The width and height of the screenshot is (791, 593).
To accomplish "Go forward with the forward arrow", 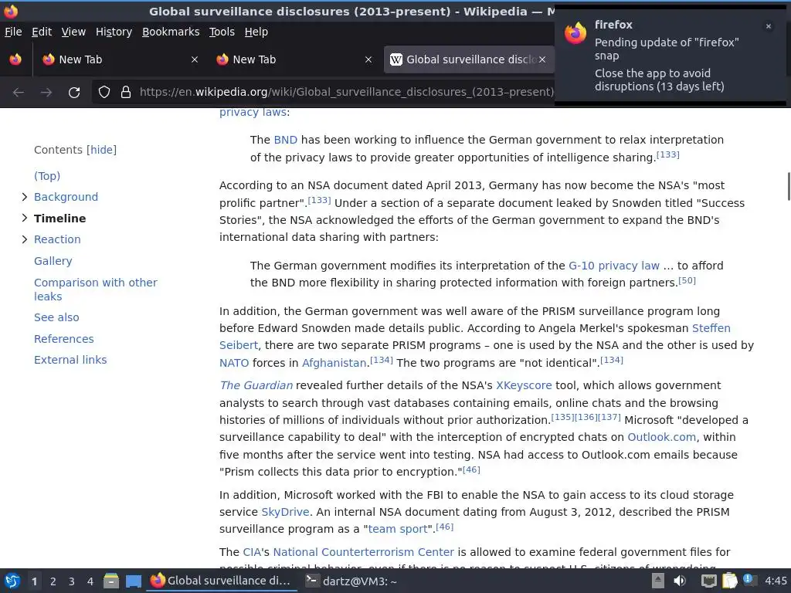I will (46, 93).
